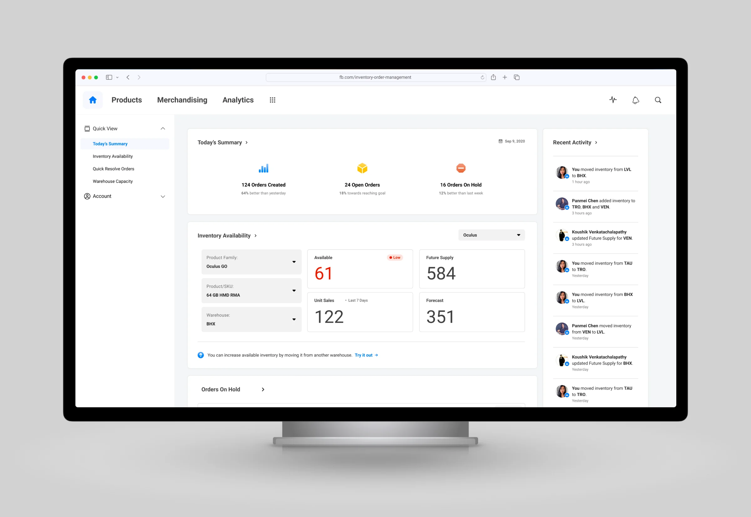The width and height of the screenshot is (751, 517).
Task: Open the Warehouse BHX dropdown
Action: tap(251, 319)
